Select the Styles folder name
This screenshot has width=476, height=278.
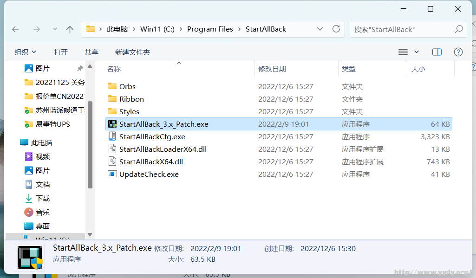[x=129, y=112]
